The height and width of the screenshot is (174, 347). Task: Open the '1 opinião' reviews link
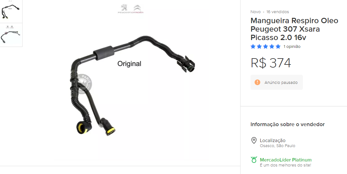(x=292, y=47)
